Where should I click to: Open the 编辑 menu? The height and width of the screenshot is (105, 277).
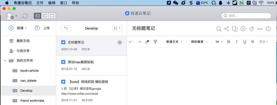click(x=52, y=3)
